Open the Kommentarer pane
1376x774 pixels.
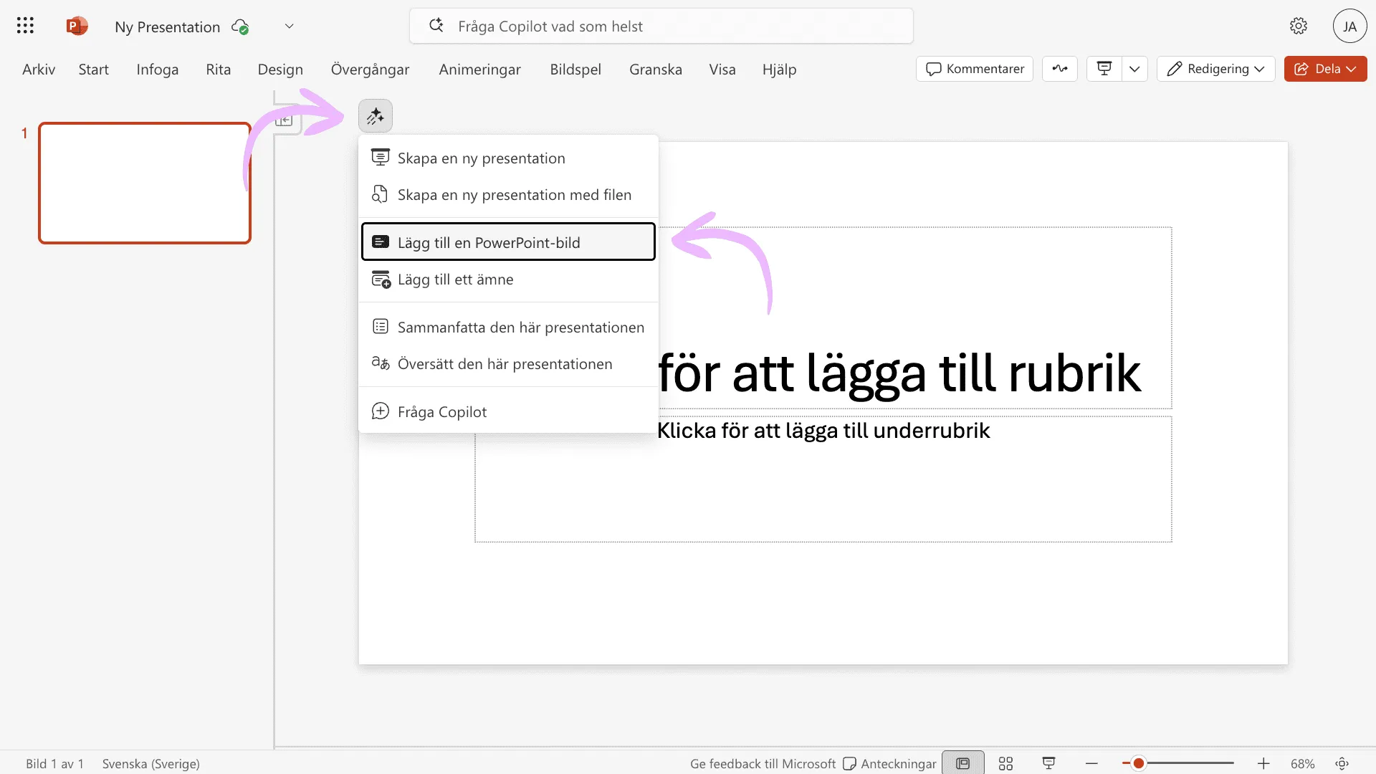click(975, 69)
